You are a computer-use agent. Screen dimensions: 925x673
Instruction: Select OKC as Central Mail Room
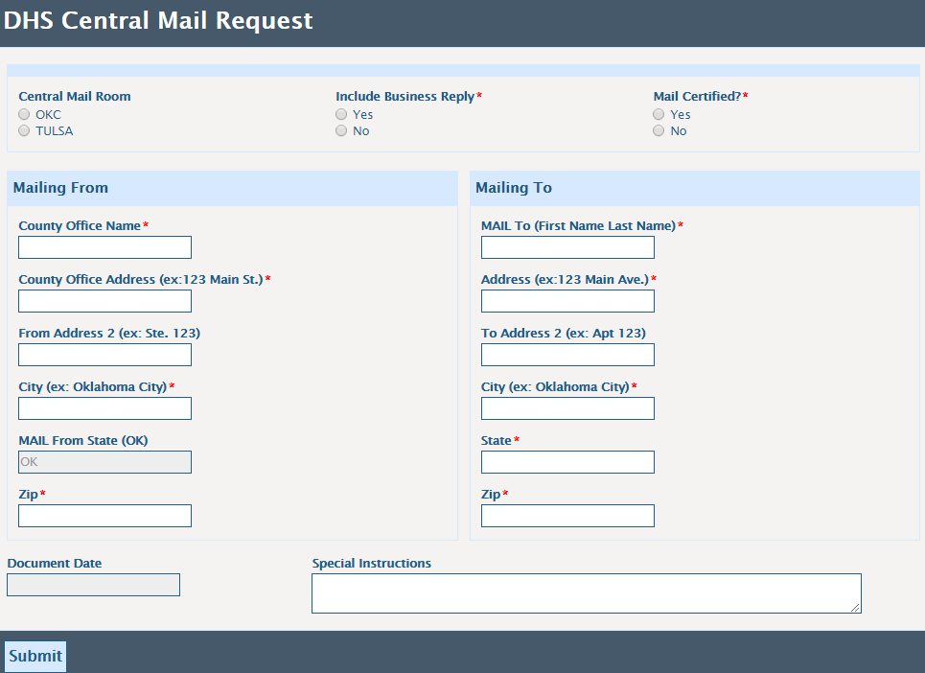point(24,114)
